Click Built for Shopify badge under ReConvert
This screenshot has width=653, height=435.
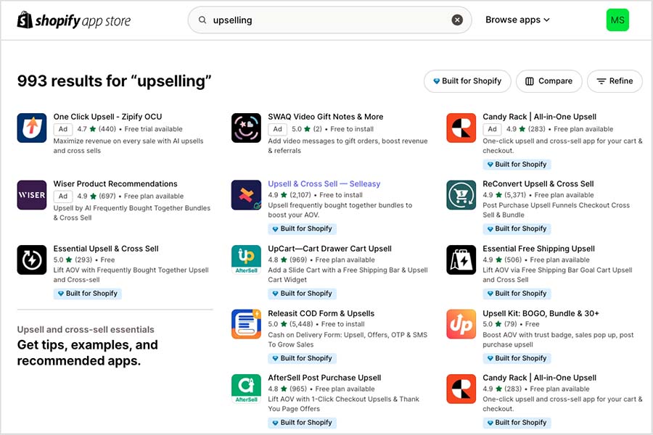517,229
